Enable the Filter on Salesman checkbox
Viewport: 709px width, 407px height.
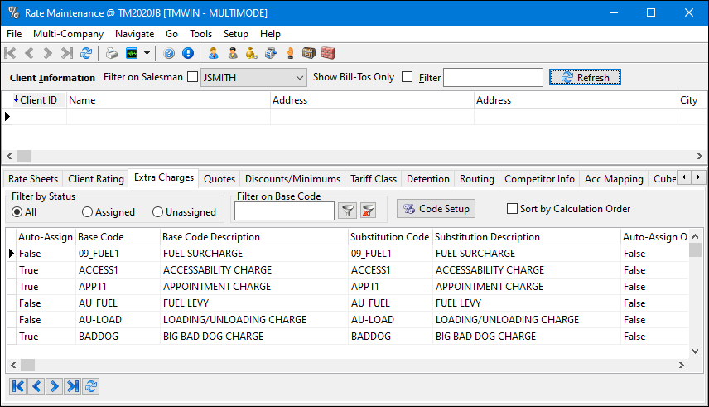pyautogui.click(x=193, y=77)
